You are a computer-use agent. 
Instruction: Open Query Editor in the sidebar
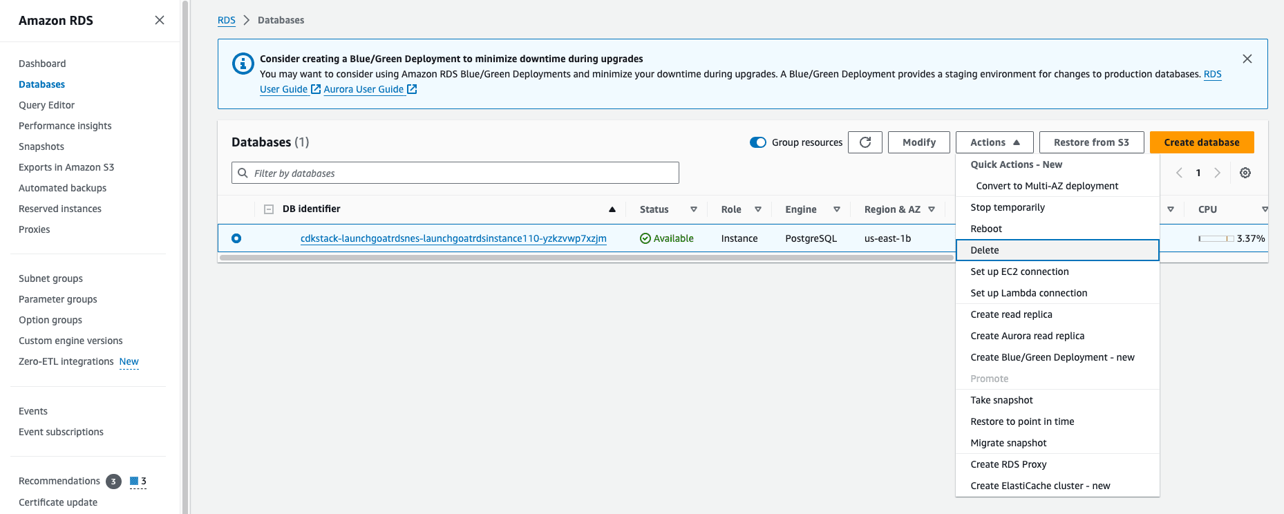(46, 105)
